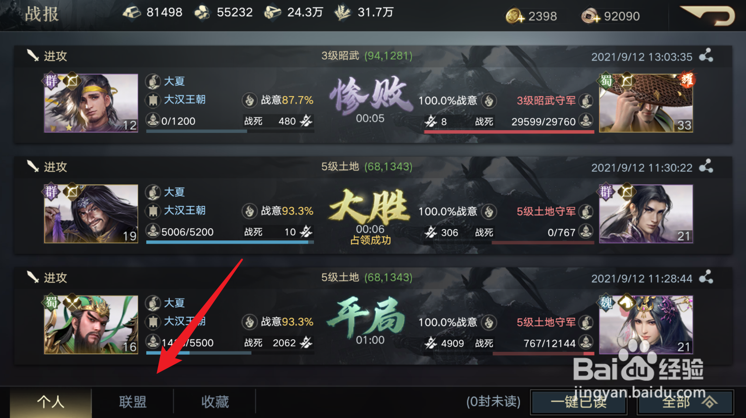Mark all reports read with 一键已读
The image size is (746, 418).
click(578, 402)
